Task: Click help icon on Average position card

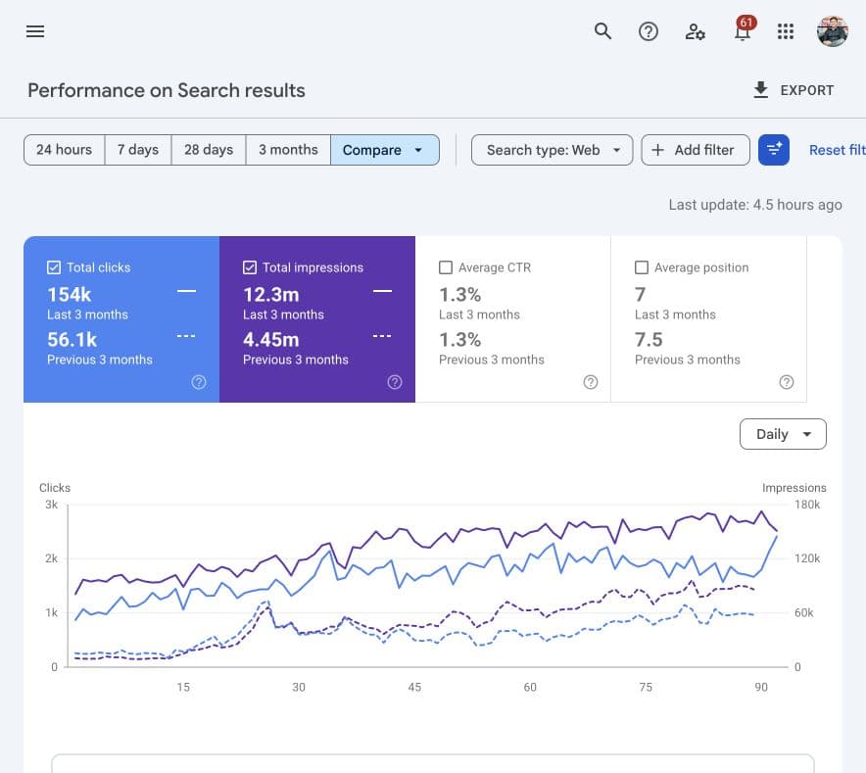Action: point(787,382)
